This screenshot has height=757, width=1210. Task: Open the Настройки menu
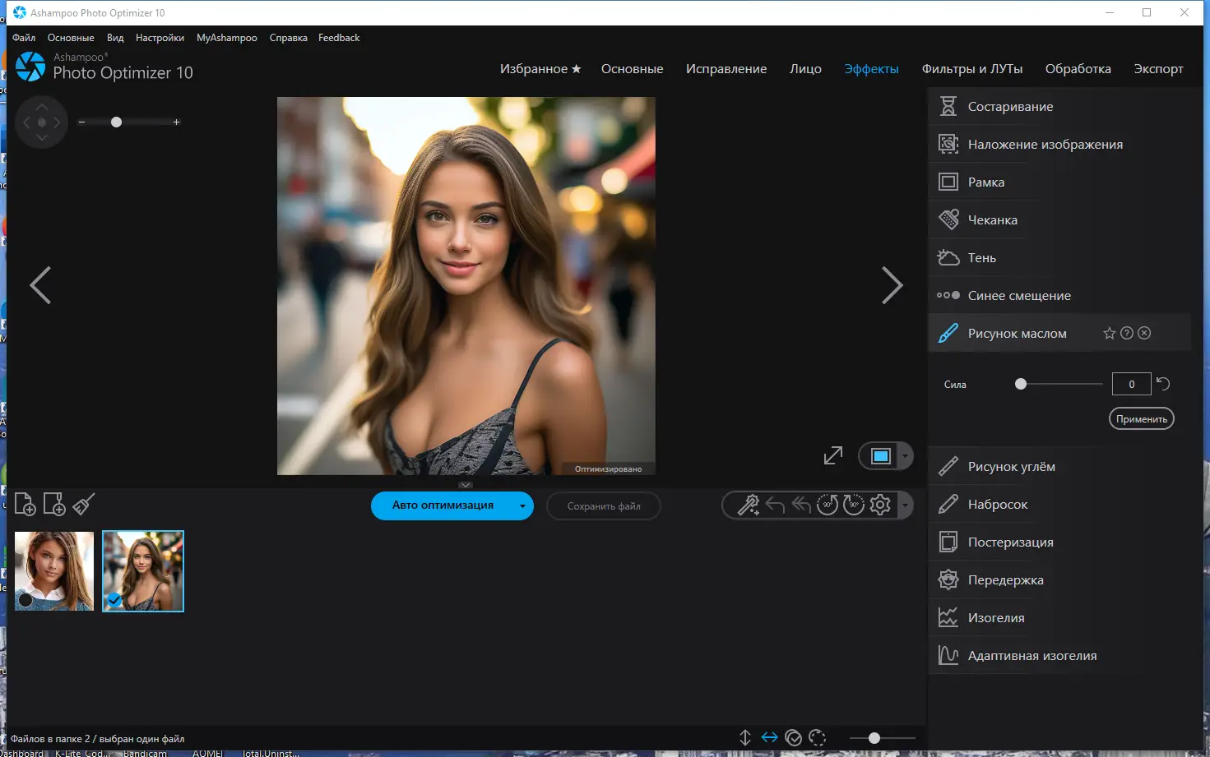click(160, 38)
